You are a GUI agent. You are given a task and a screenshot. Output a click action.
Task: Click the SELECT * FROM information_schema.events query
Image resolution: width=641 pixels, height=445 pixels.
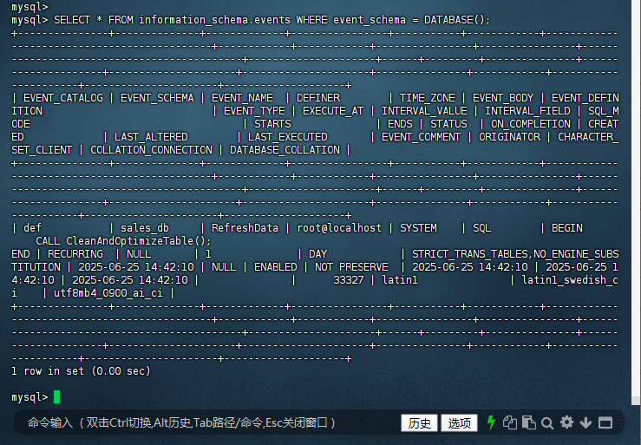271,20
